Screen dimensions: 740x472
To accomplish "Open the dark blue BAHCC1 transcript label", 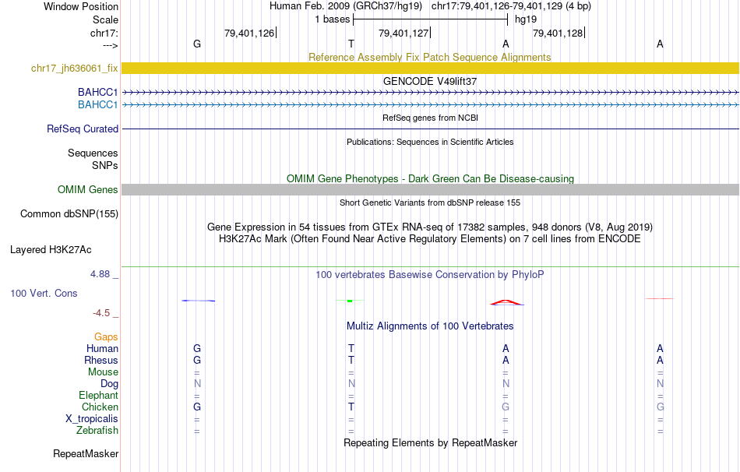I will pyautogui.click(x=97, y=92).
